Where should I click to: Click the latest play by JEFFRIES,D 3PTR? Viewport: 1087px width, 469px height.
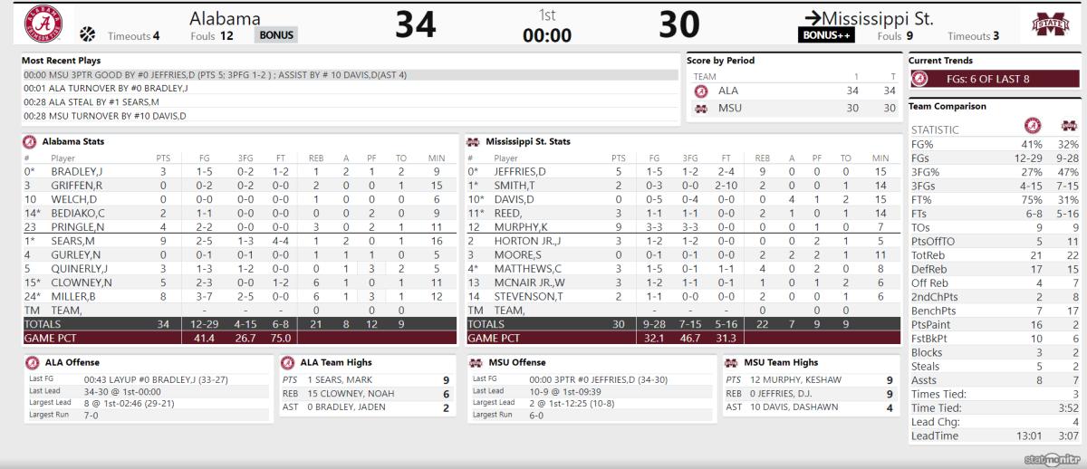pyautogui.click(x=350, y=75)
